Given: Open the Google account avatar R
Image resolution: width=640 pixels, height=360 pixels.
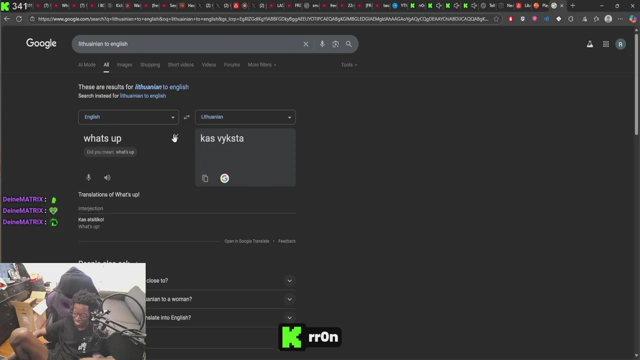Looking at the screenshot, I should click(x=620, y=44).
